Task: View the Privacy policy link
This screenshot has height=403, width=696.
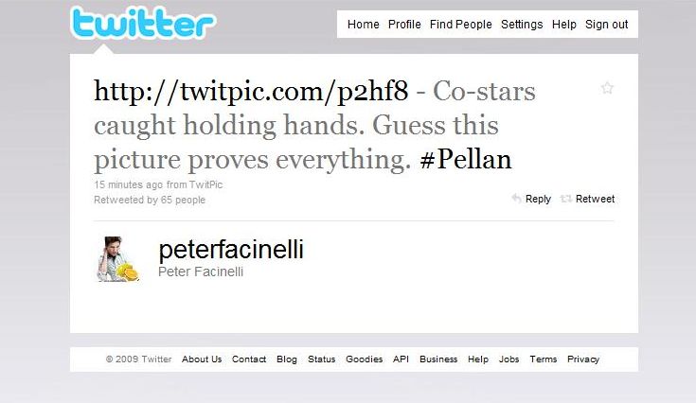Action: click(583, 359)
